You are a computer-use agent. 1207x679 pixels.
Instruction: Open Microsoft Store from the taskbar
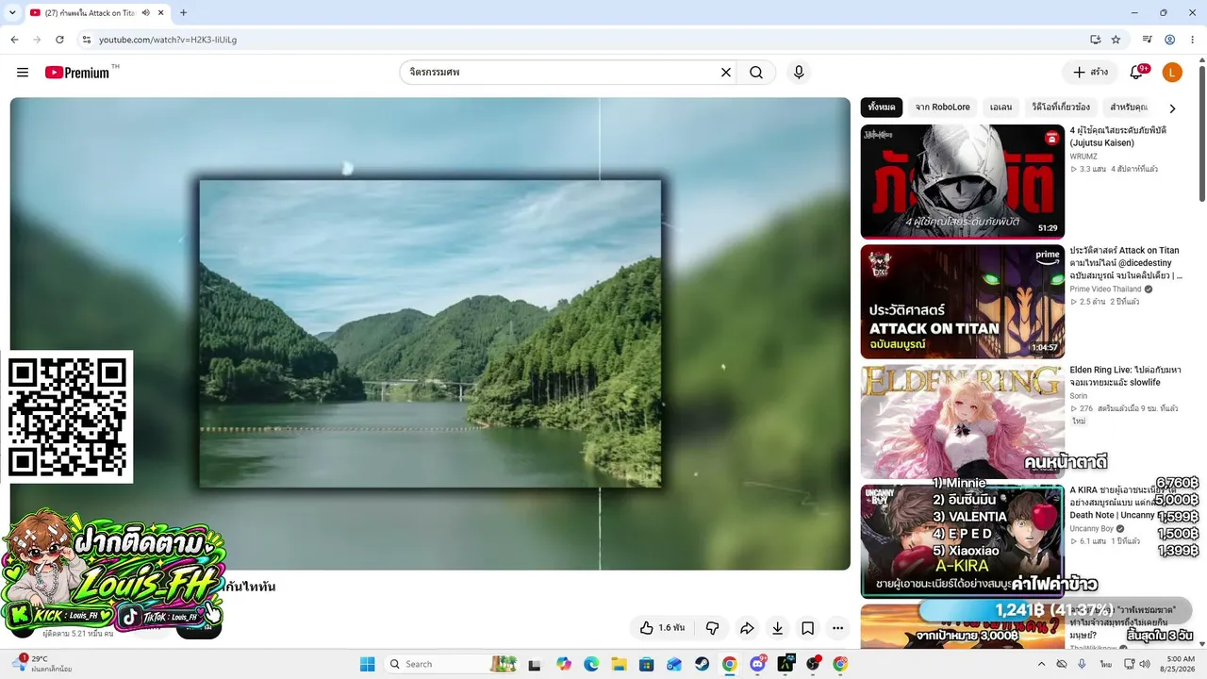[x=646, y=664]
